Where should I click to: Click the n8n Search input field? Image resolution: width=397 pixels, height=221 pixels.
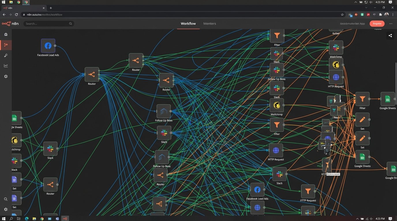click(48, 24)
